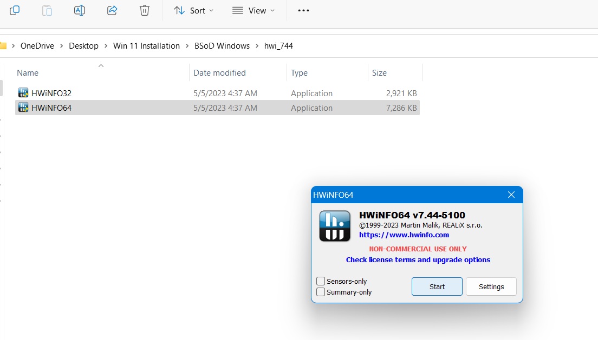Open the BSoD Windows breadcrumb folder
The height and width of the screenshot is (340, 598).
(222, 45)
